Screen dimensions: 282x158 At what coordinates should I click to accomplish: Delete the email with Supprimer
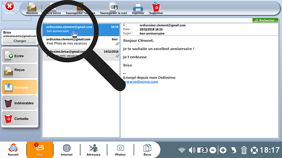[x=156, y=8]
